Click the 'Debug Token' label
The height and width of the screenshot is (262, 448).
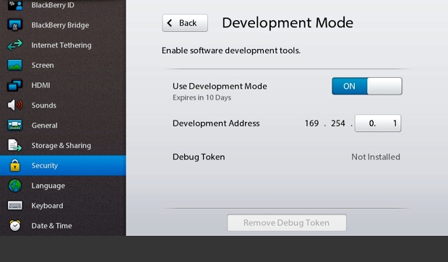199,157
